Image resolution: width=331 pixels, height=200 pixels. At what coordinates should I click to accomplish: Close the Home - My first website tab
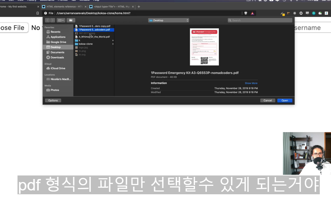point(38,7)
